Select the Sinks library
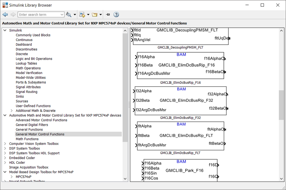Screen dimensions: 286x190 tap(20, 97)
